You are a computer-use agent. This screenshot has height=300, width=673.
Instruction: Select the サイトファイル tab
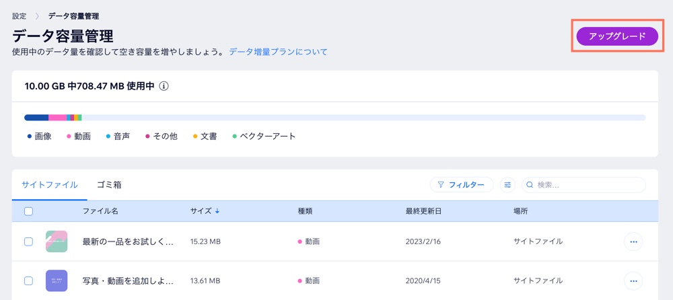[49, 185]
